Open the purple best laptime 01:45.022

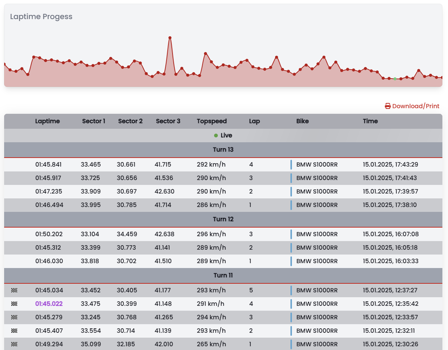point(49,304)
